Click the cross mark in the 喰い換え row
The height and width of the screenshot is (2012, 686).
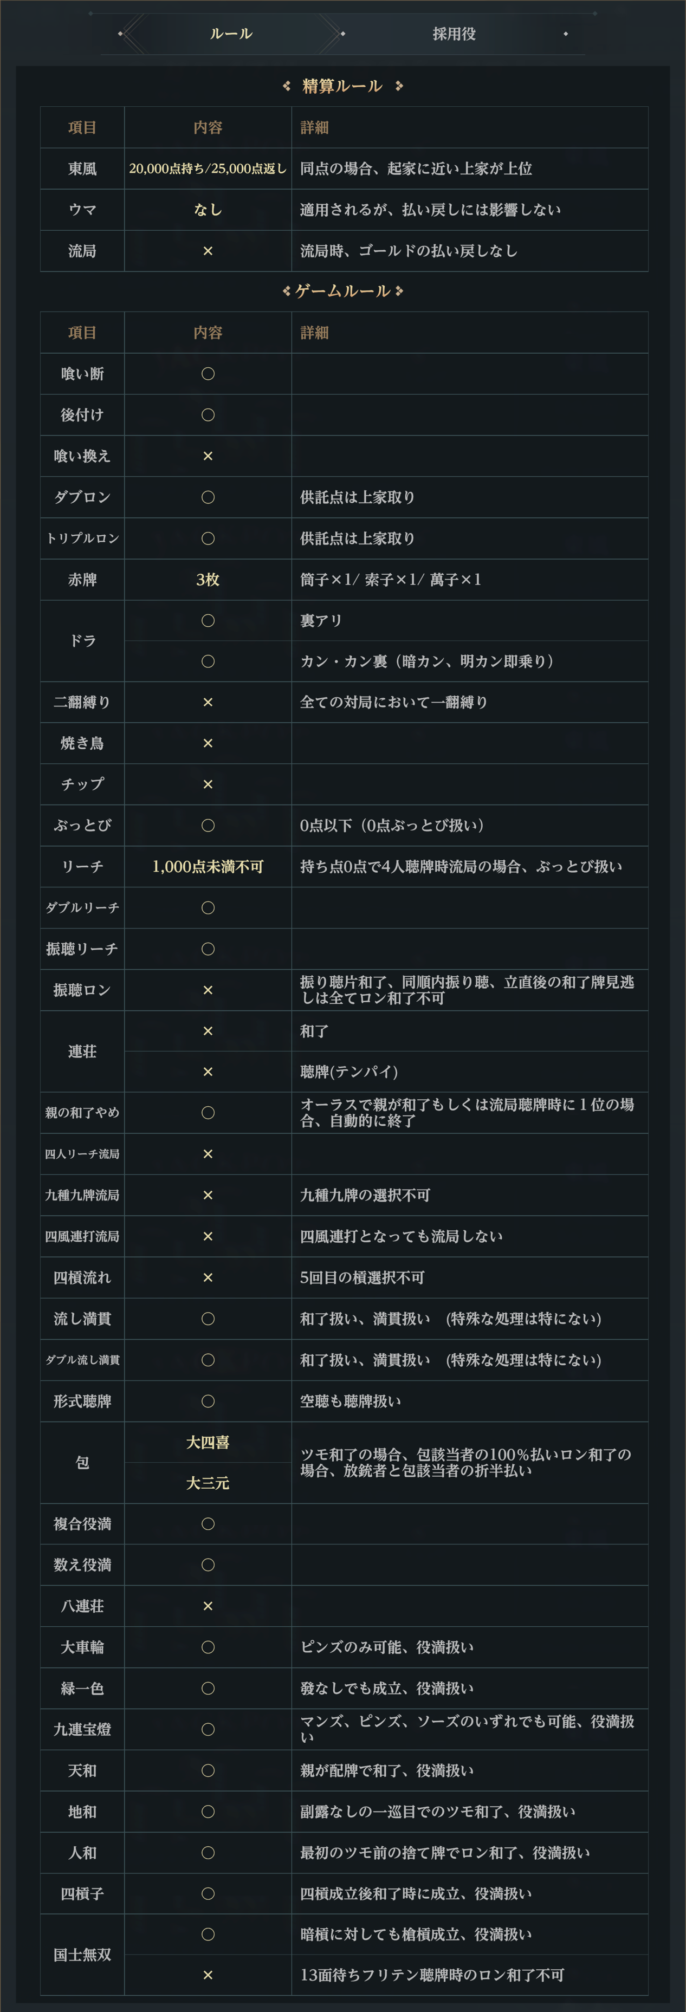[208, 456]
